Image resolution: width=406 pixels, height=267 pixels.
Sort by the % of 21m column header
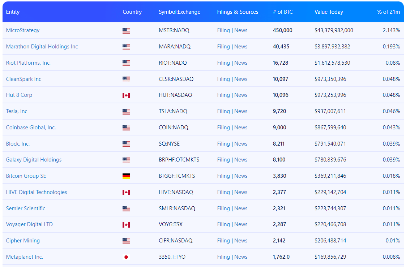pos(388,12)
